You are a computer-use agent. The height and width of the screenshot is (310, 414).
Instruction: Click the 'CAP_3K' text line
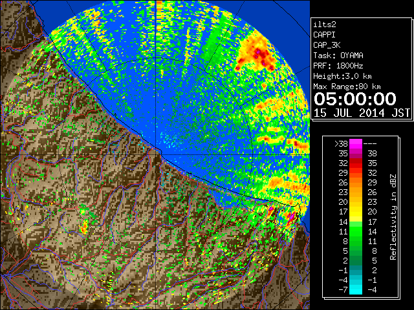327,45
